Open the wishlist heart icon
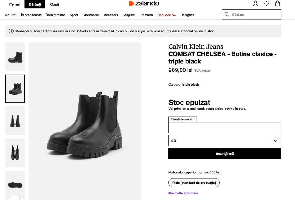This screenshot has height=200, width=295. coord(266,4)
